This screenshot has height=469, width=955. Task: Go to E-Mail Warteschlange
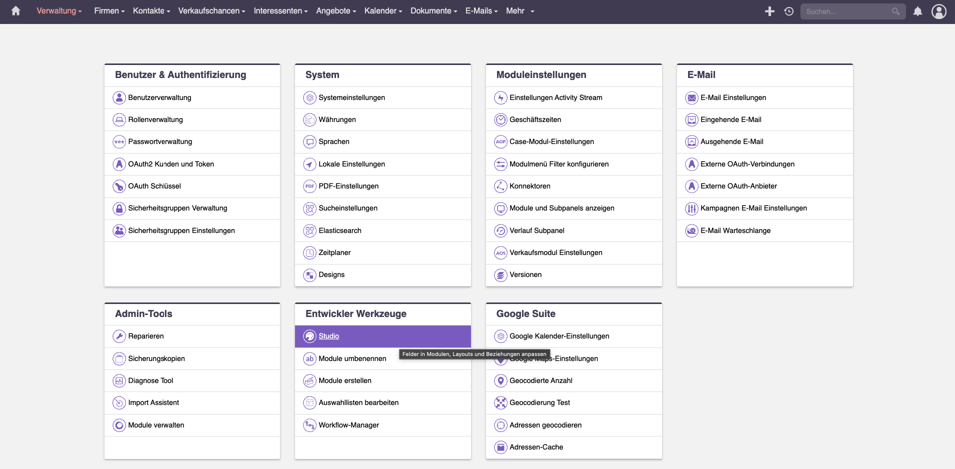click(x=735, y=231)
